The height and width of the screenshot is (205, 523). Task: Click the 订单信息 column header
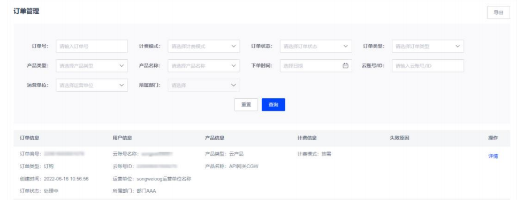[29, 138]
